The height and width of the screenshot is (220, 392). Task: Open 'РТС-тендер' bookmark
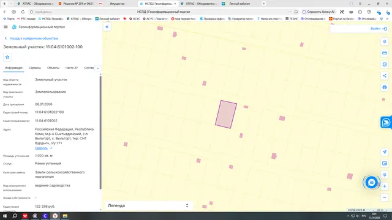[26, 19]
